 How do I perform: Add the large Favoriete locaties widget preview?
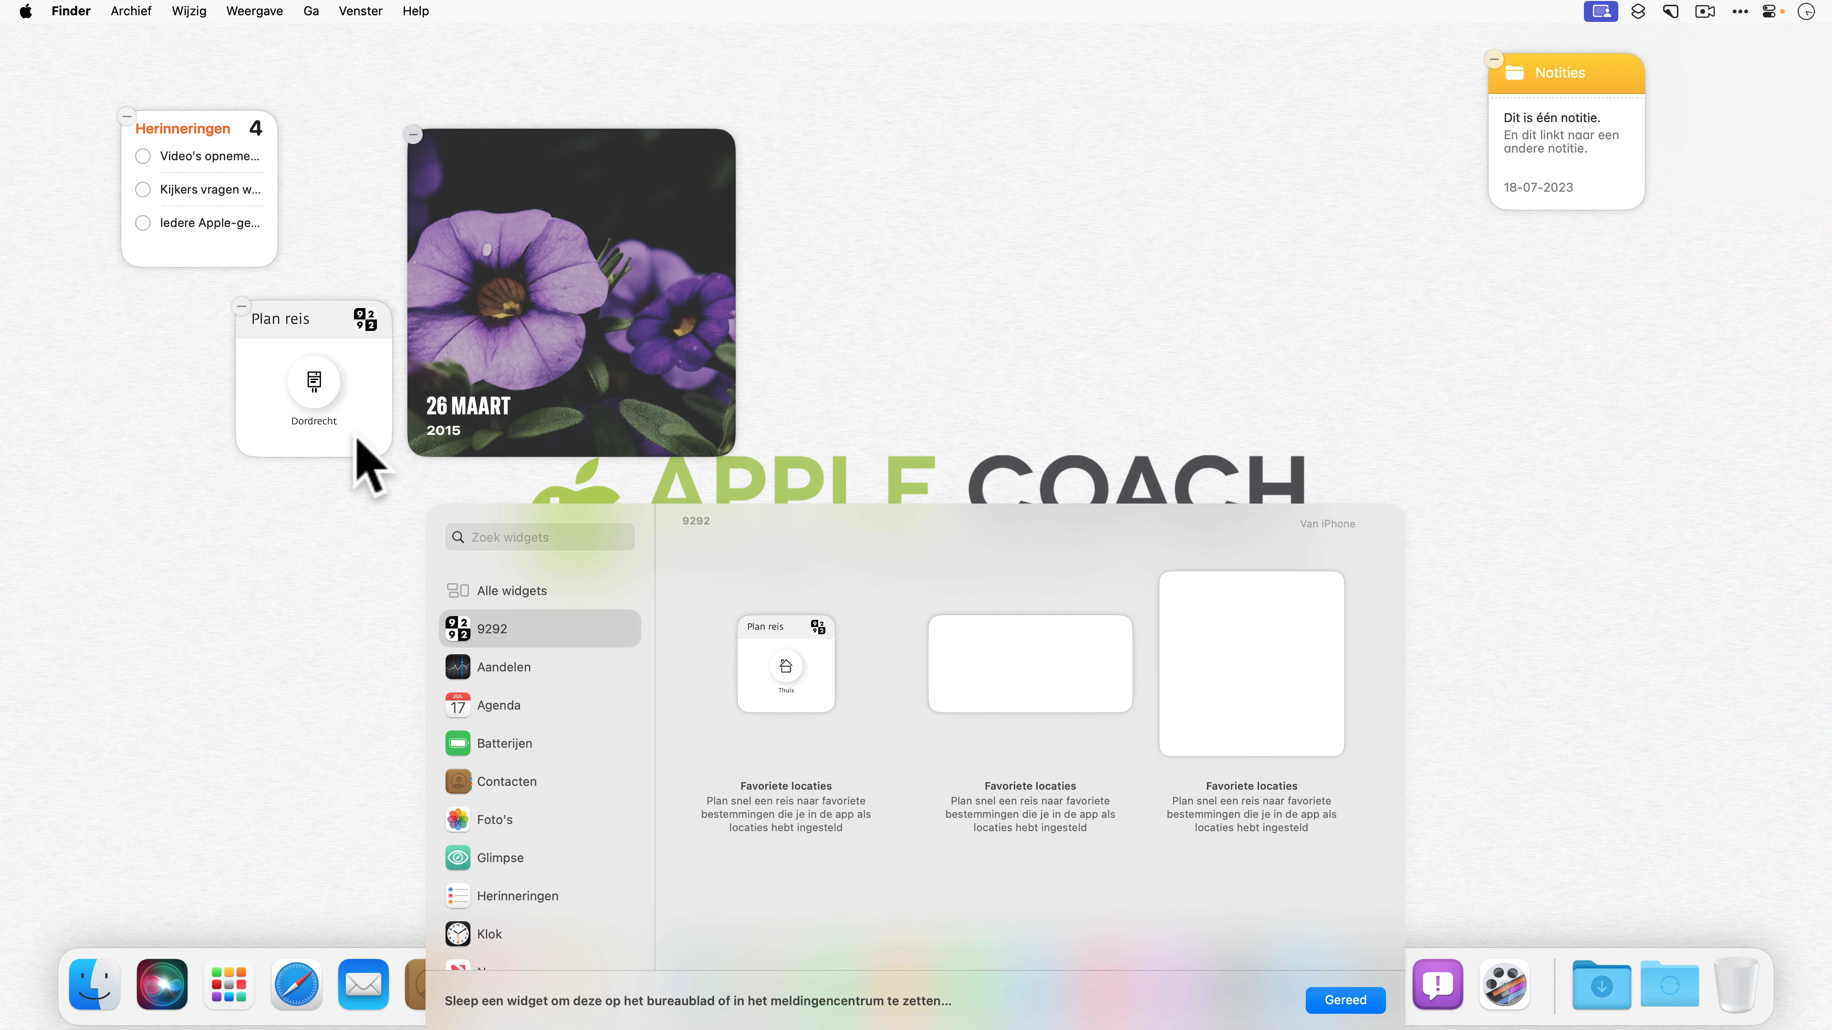1251,664
